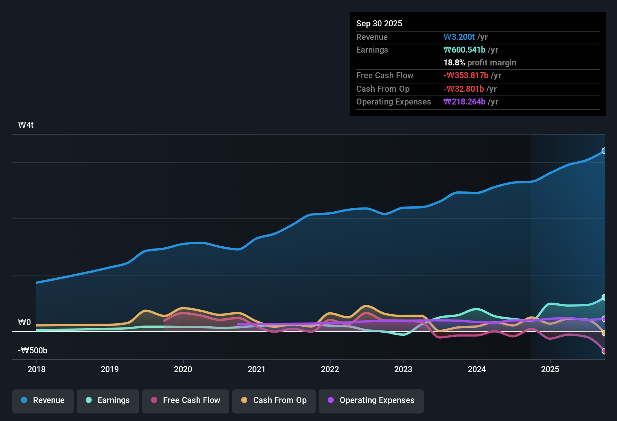Click the purple Operating Expenses dot icon
This screenshot has height=421, width=617.
point(330,400)
